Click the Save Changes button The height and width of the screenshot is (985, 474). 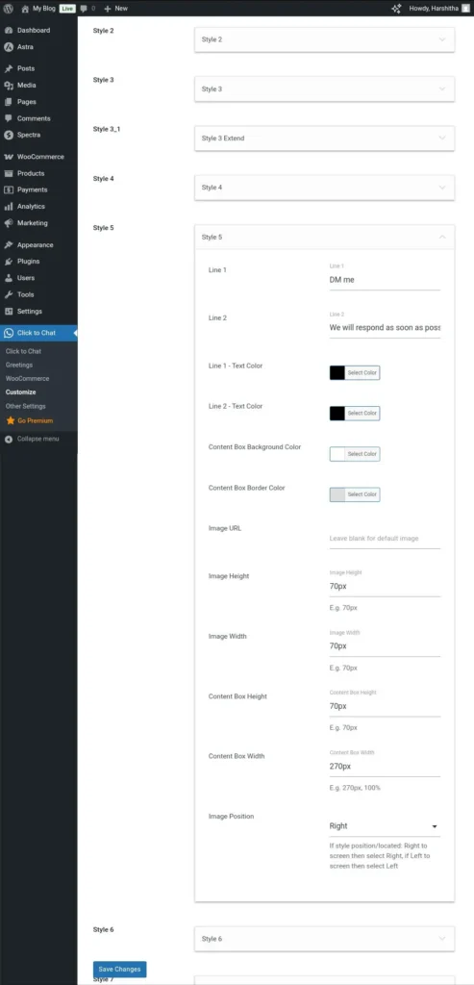tap(120, 970)
